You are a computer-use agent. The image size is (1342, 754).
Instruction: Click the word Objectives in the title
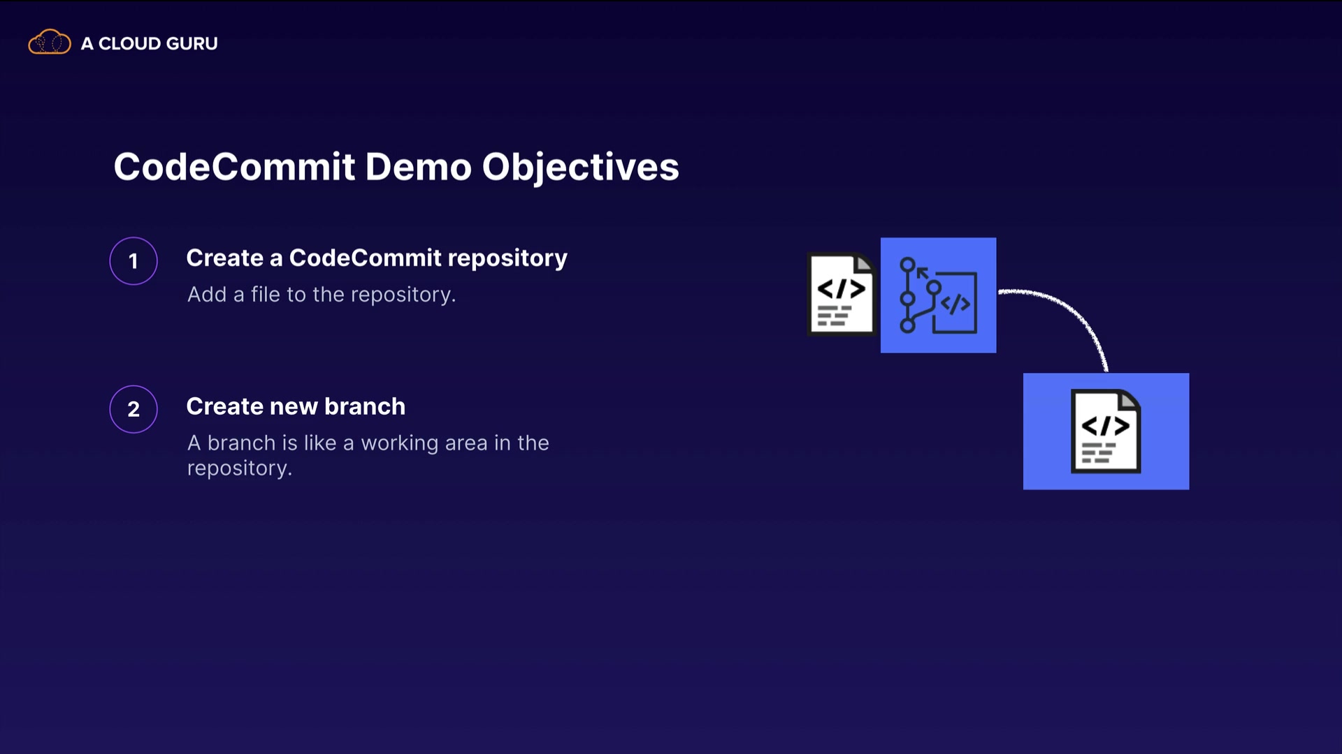[x=580, y=167]
